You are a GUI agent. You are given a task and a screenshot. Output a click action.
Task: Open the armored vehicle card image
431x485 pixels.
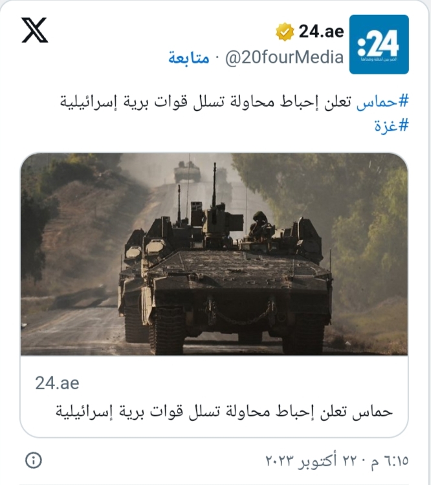click(214, 254)
